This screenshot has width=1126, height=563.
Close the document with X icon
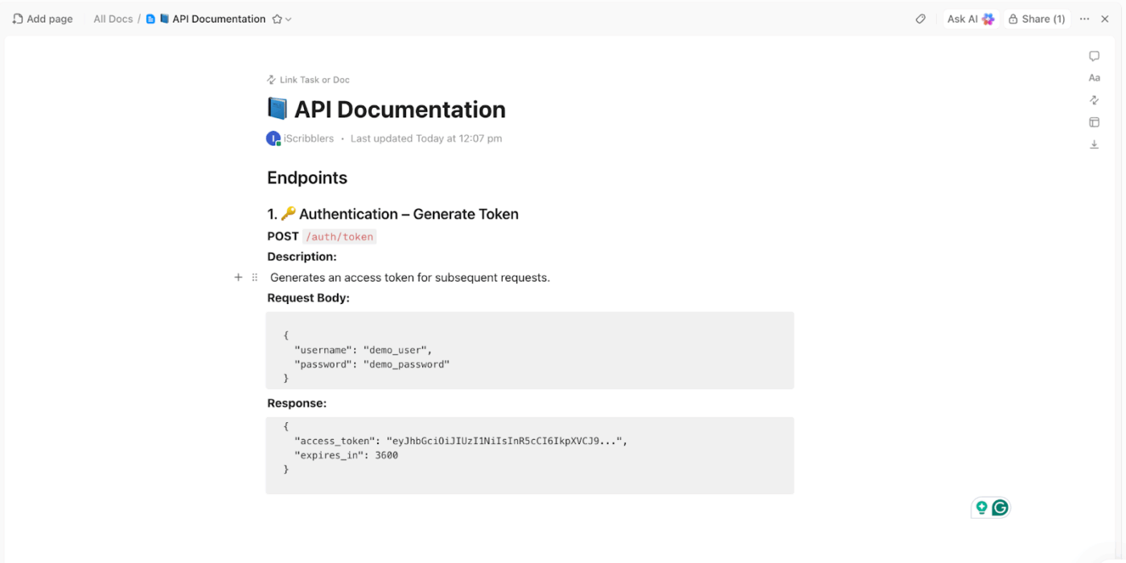pos(1105,18)
